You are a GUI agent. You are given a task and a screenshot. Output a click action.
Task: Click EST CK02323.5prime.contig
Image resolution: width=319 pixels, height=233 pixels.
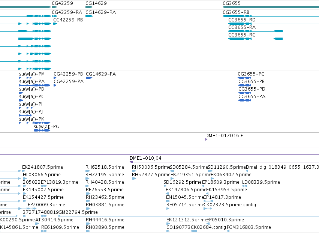click(x=230, y=205)
